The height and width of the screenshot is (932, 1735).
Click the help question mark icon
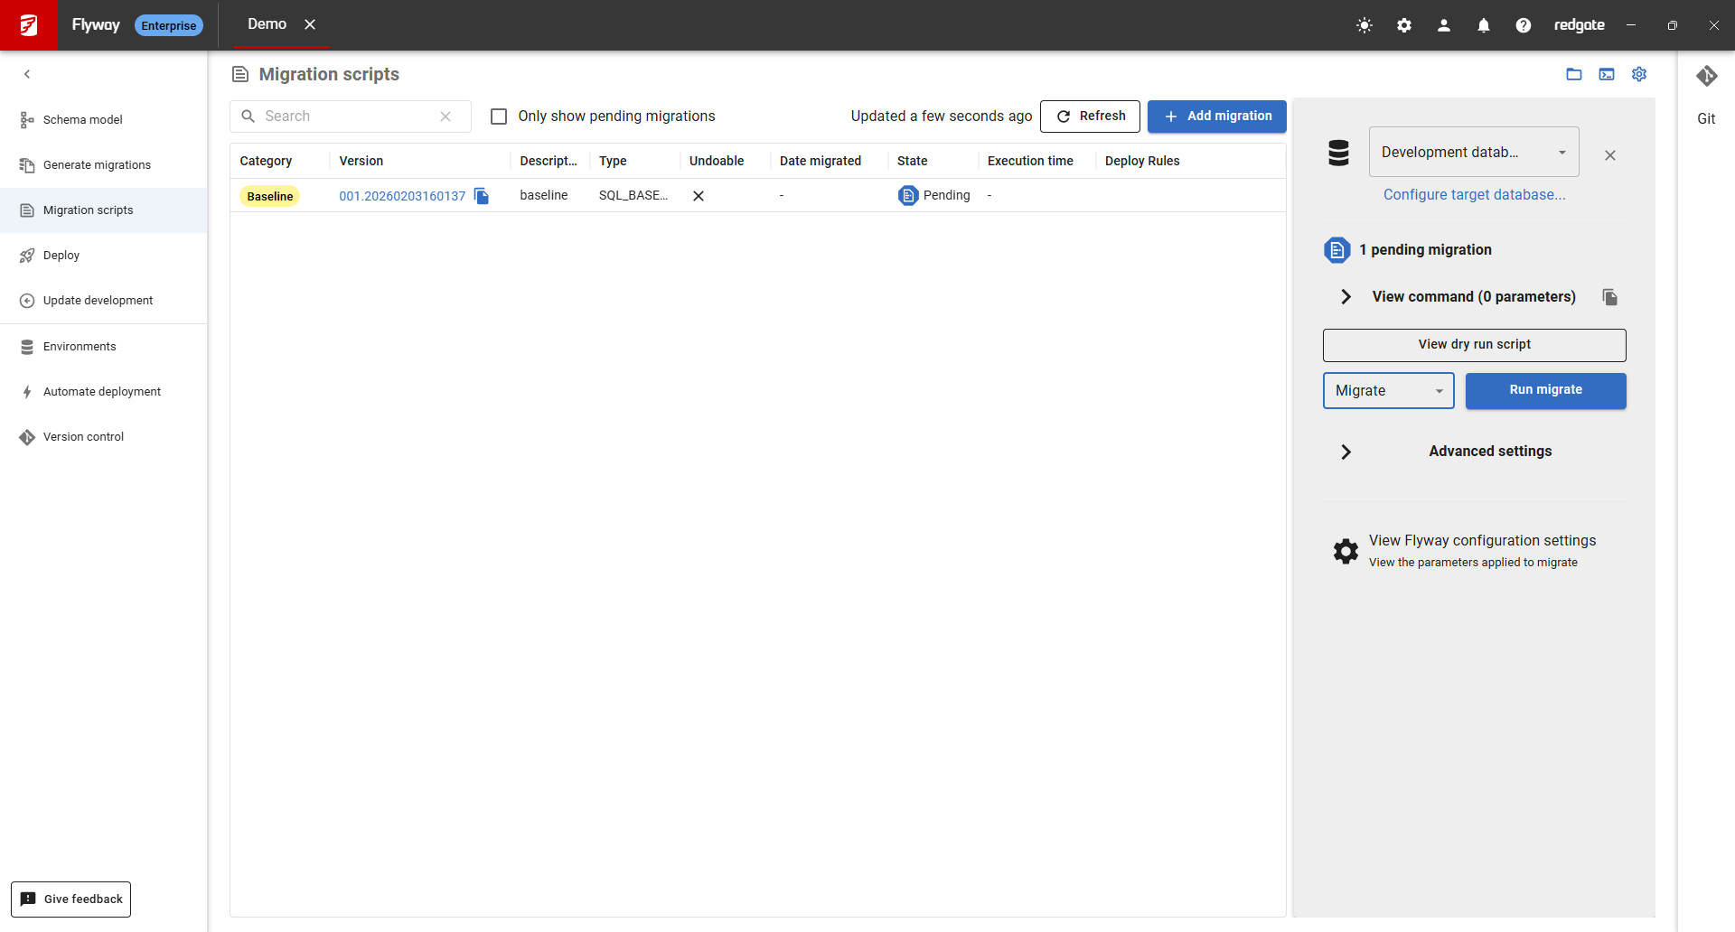click(x=1524, y=25)
